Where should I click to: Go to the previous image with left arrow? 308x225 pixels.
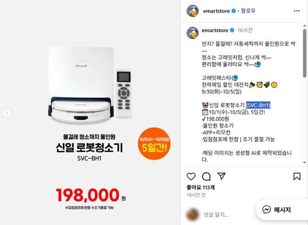point(7,113)
